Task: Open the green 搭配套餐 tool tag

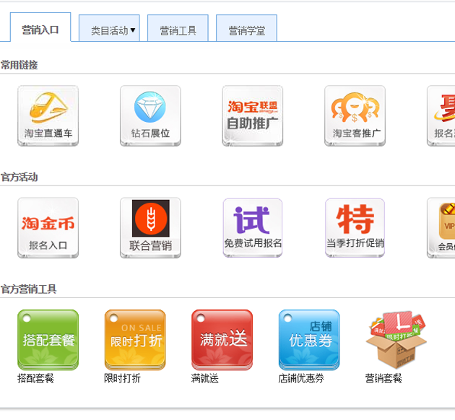Action: click(x=48, y=339)
